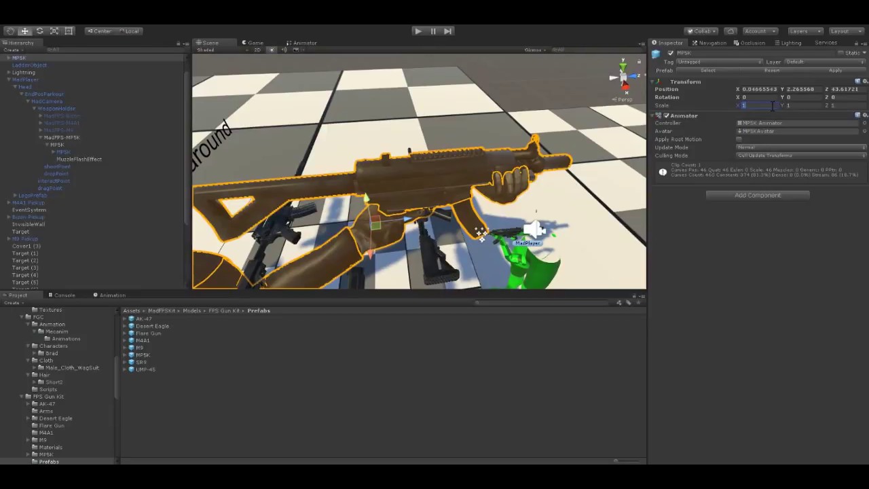869x489 pixels.
Task: Open the Console tab
Action: point(62,295)
